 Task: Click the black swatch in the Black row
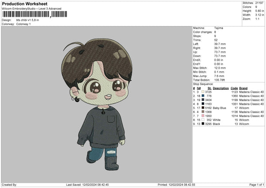203,124
